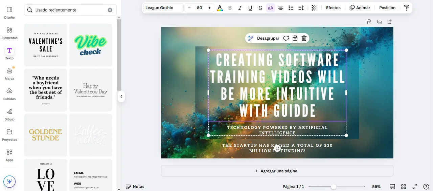The width and height of the screenshot is (433, 191).
Task: Select 'The startup has raised' funding text
Action: pos(277,148)
